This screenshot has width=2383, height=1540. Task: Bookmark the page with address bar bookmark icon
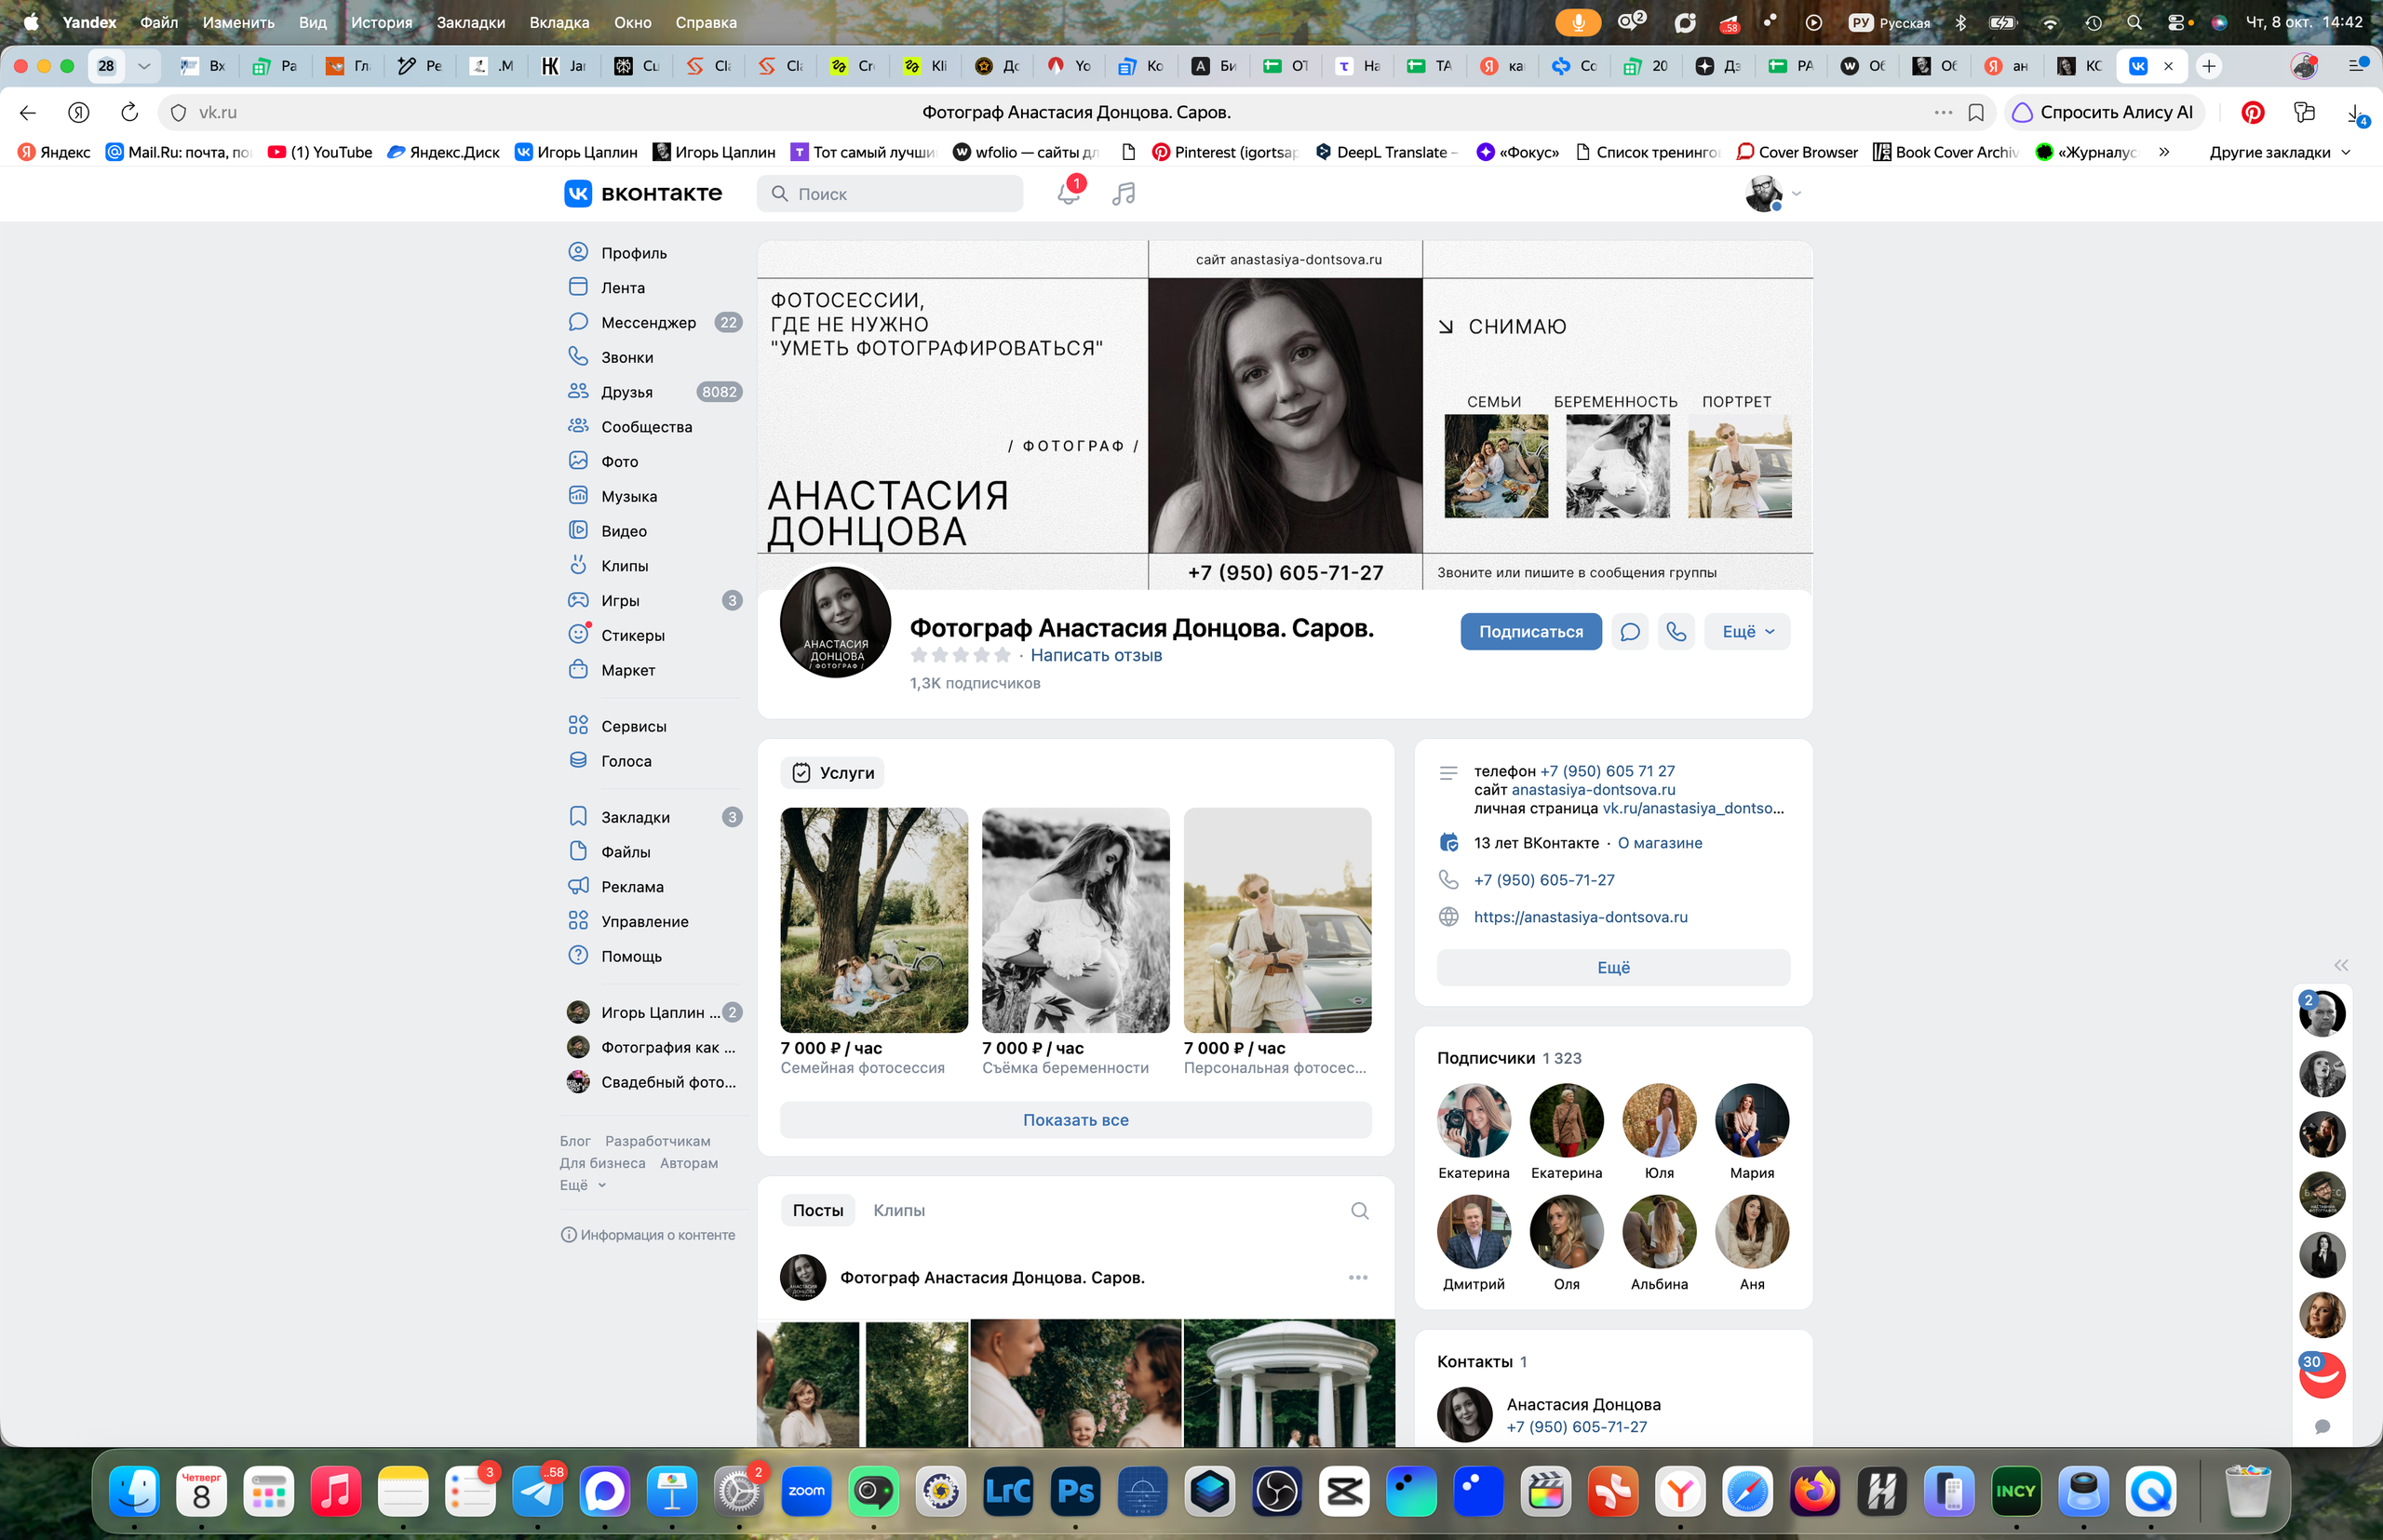(x=1976, y=112)
